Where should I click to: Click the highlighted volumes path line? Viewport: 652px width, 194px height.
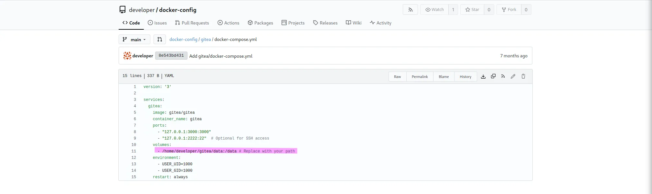(226, 151)
